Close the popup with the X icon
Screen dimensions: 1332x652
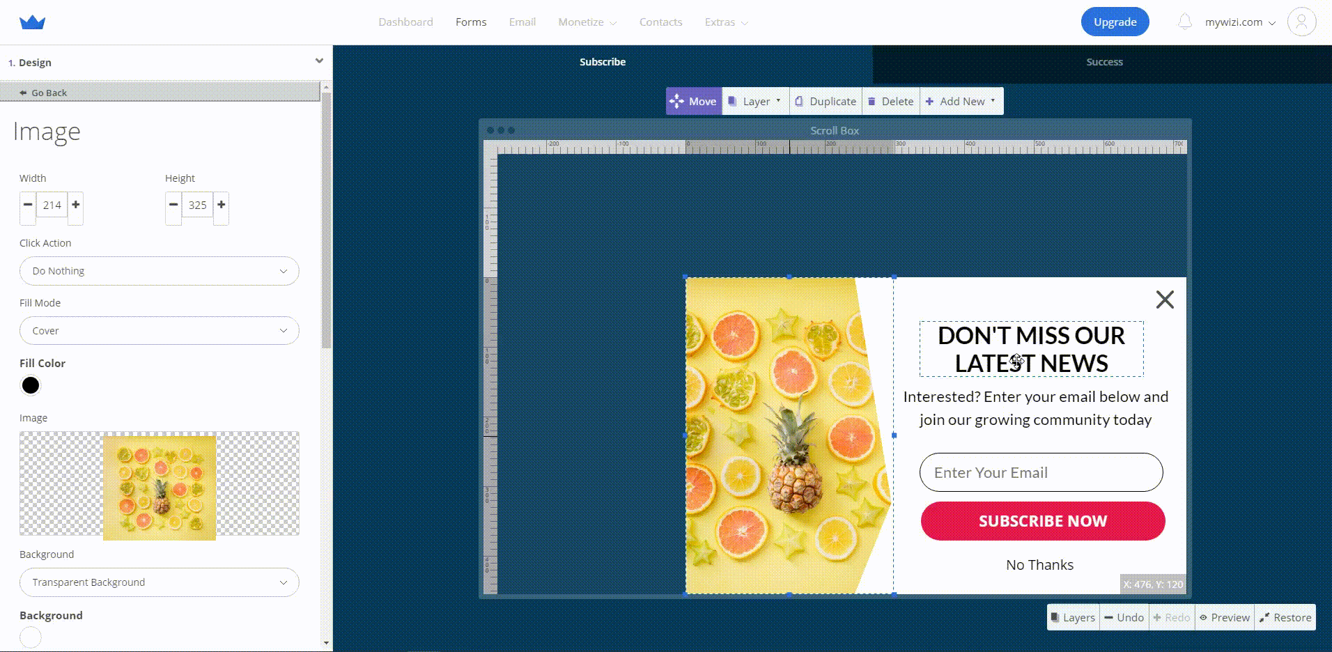point(1164,300)
